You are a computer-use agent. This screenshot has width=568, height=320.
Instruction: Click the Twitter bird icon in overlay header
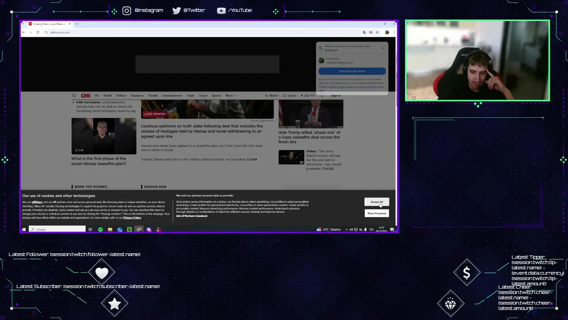click(x=177, y=10)
